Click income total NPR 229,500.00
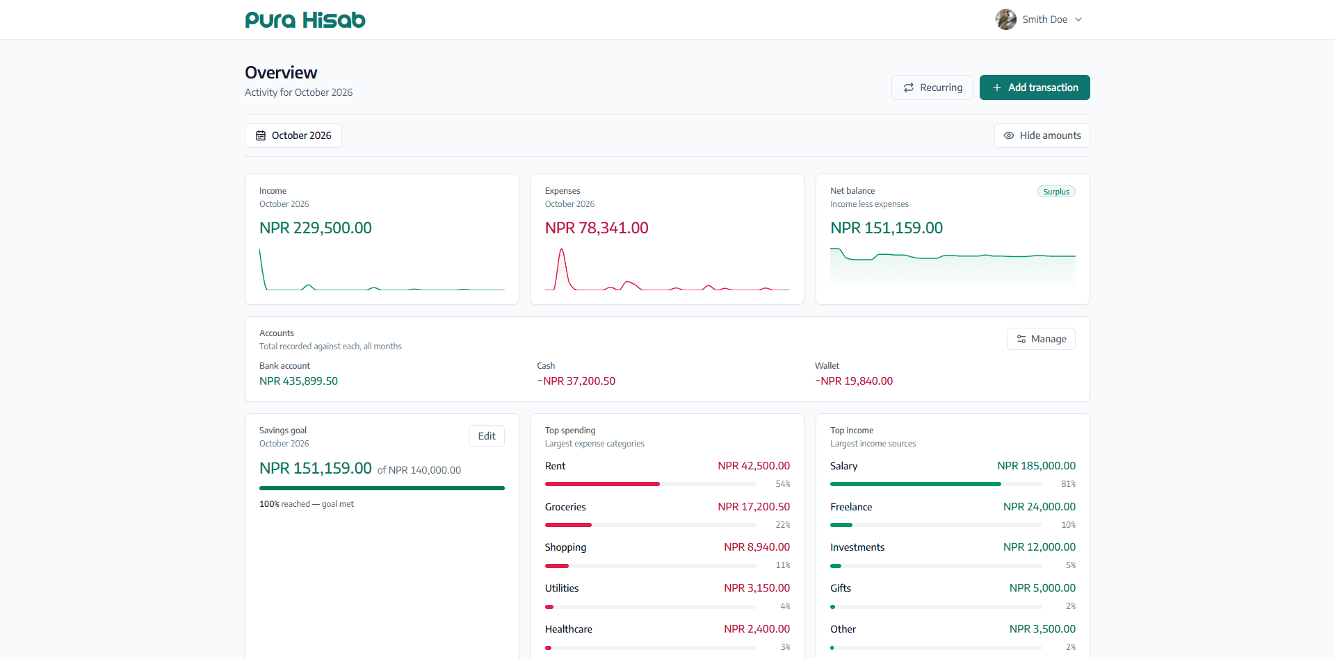The width and height of the screenshot is (1335, 659). point(316,228)
